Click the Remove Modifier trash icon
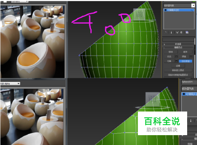Image resolution: width=197 pixels, height=145 pixels. pyautogui.click(x=181, y=32)
